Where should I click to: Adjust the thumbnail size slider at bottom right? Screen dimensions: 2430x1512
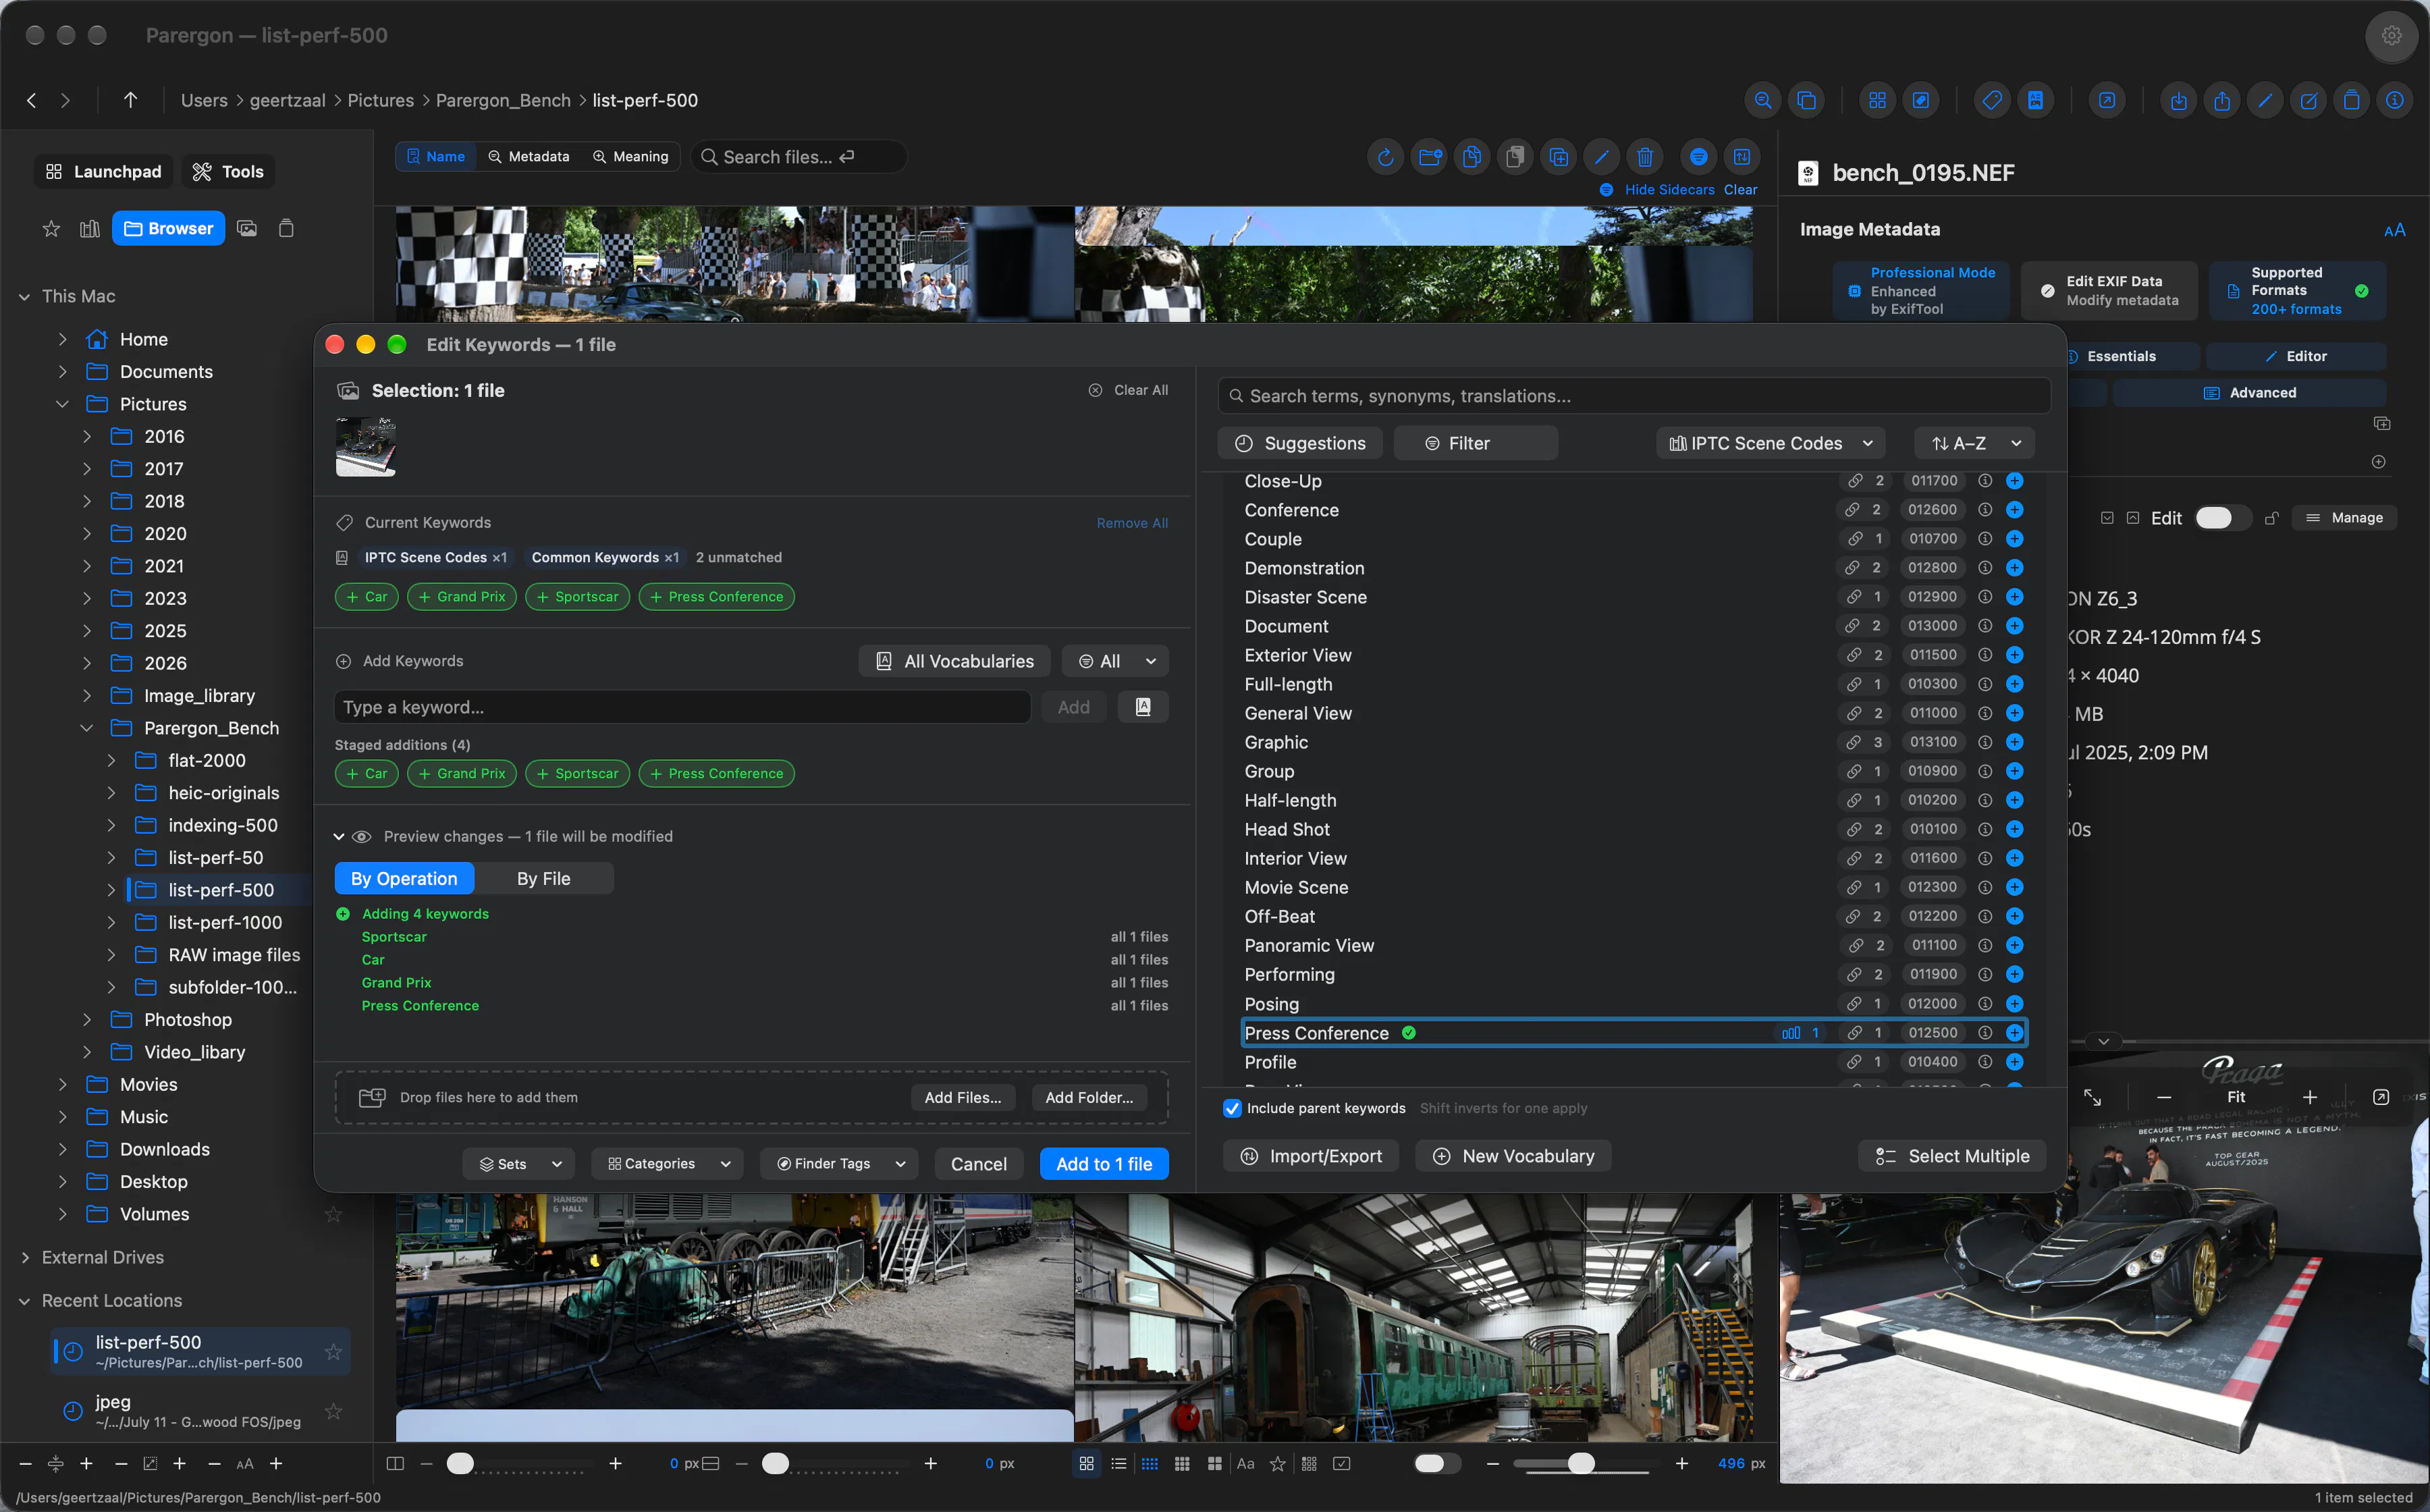coord(1581,1463)
